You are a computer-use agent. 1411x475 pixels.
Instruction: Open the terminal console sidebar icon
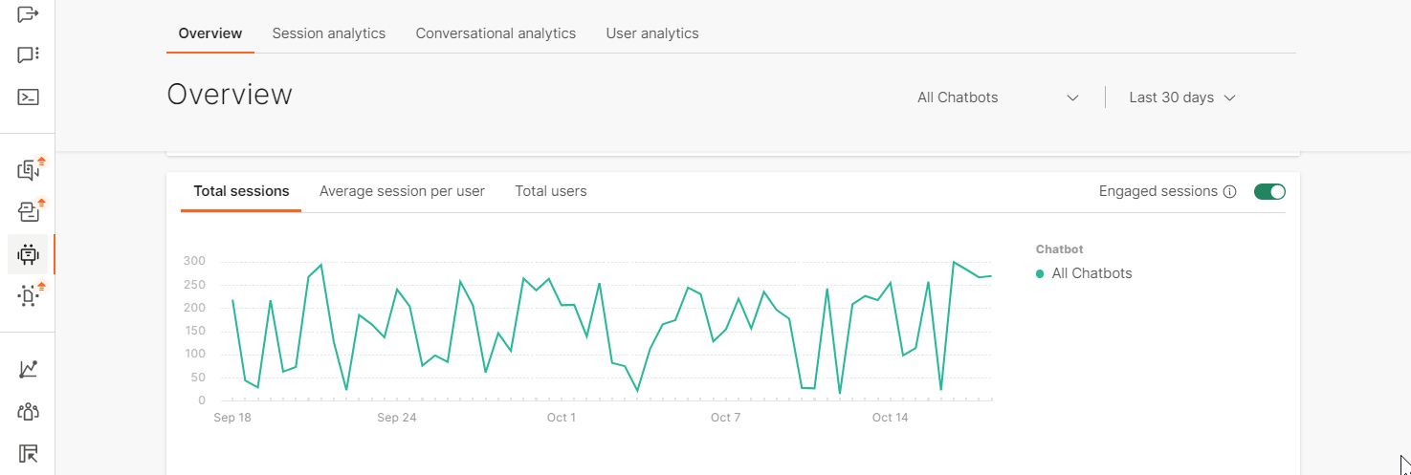28,97
